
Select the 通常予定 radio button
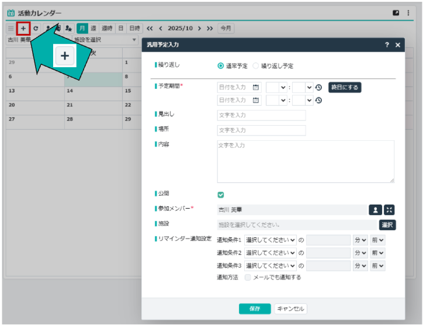tap(220, 66)
